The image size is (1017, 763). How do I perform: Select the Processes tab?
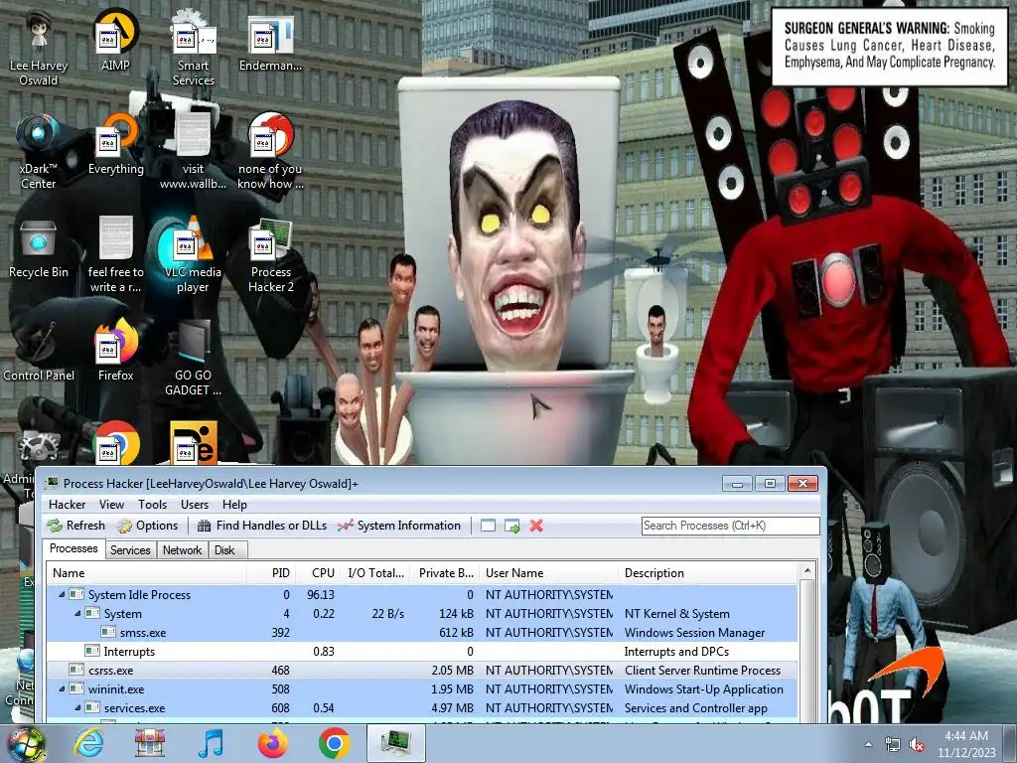[73, 548]
